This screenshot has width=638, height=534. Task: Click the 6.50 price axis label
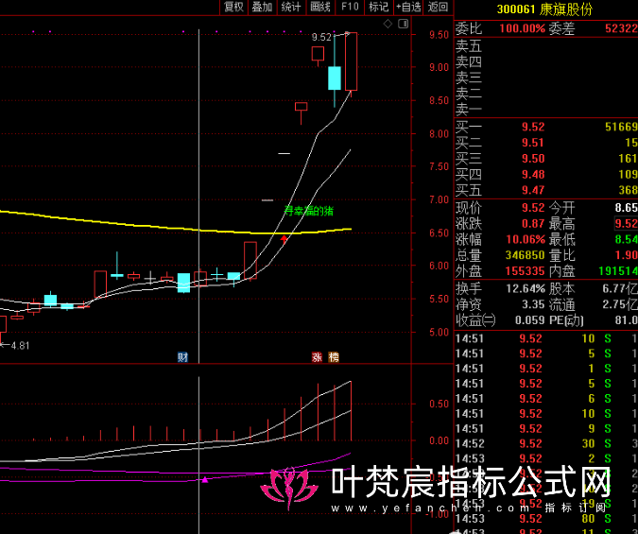(439, 233)
